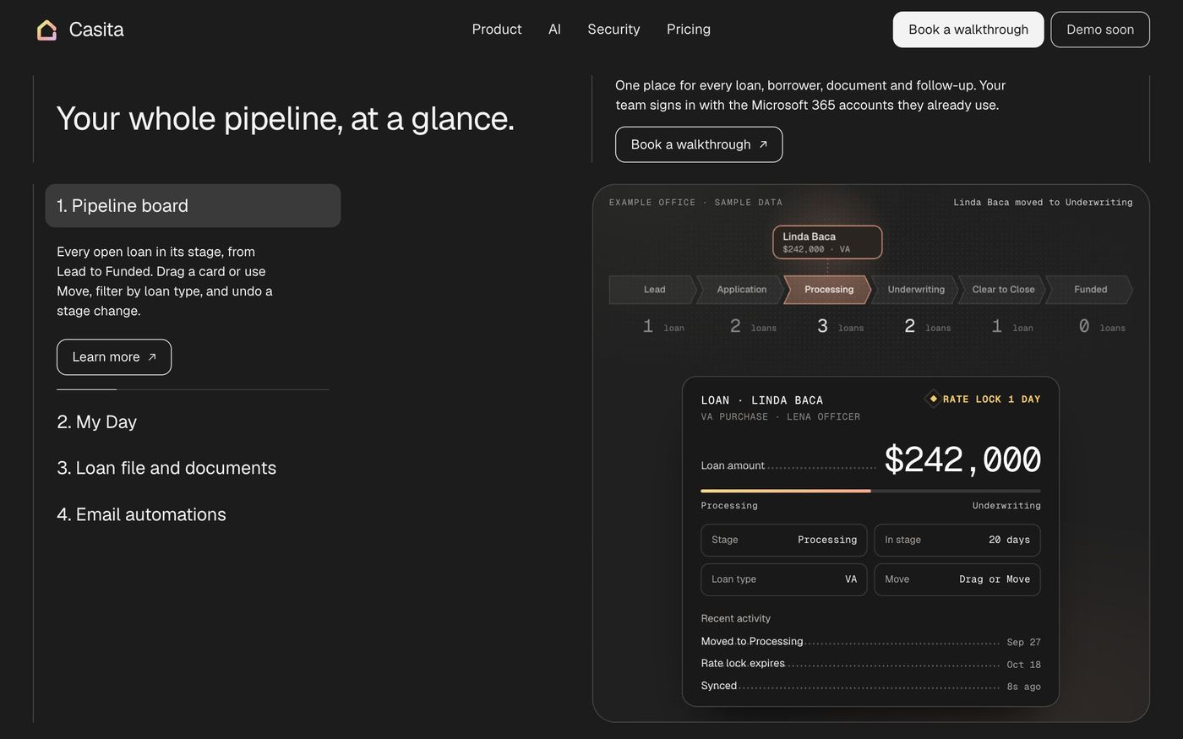Select the highlighted Processing stage
This screenshot has width=1183, height=739.
(x=828, y=290)
